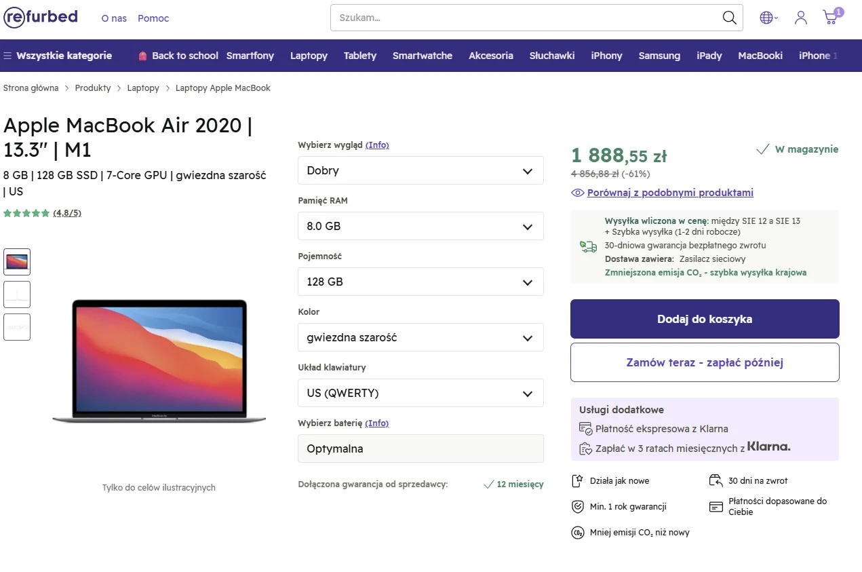Open the shopping cart icon
The image size is (862, 572).
pyautogui.click(x=831, y=17)
